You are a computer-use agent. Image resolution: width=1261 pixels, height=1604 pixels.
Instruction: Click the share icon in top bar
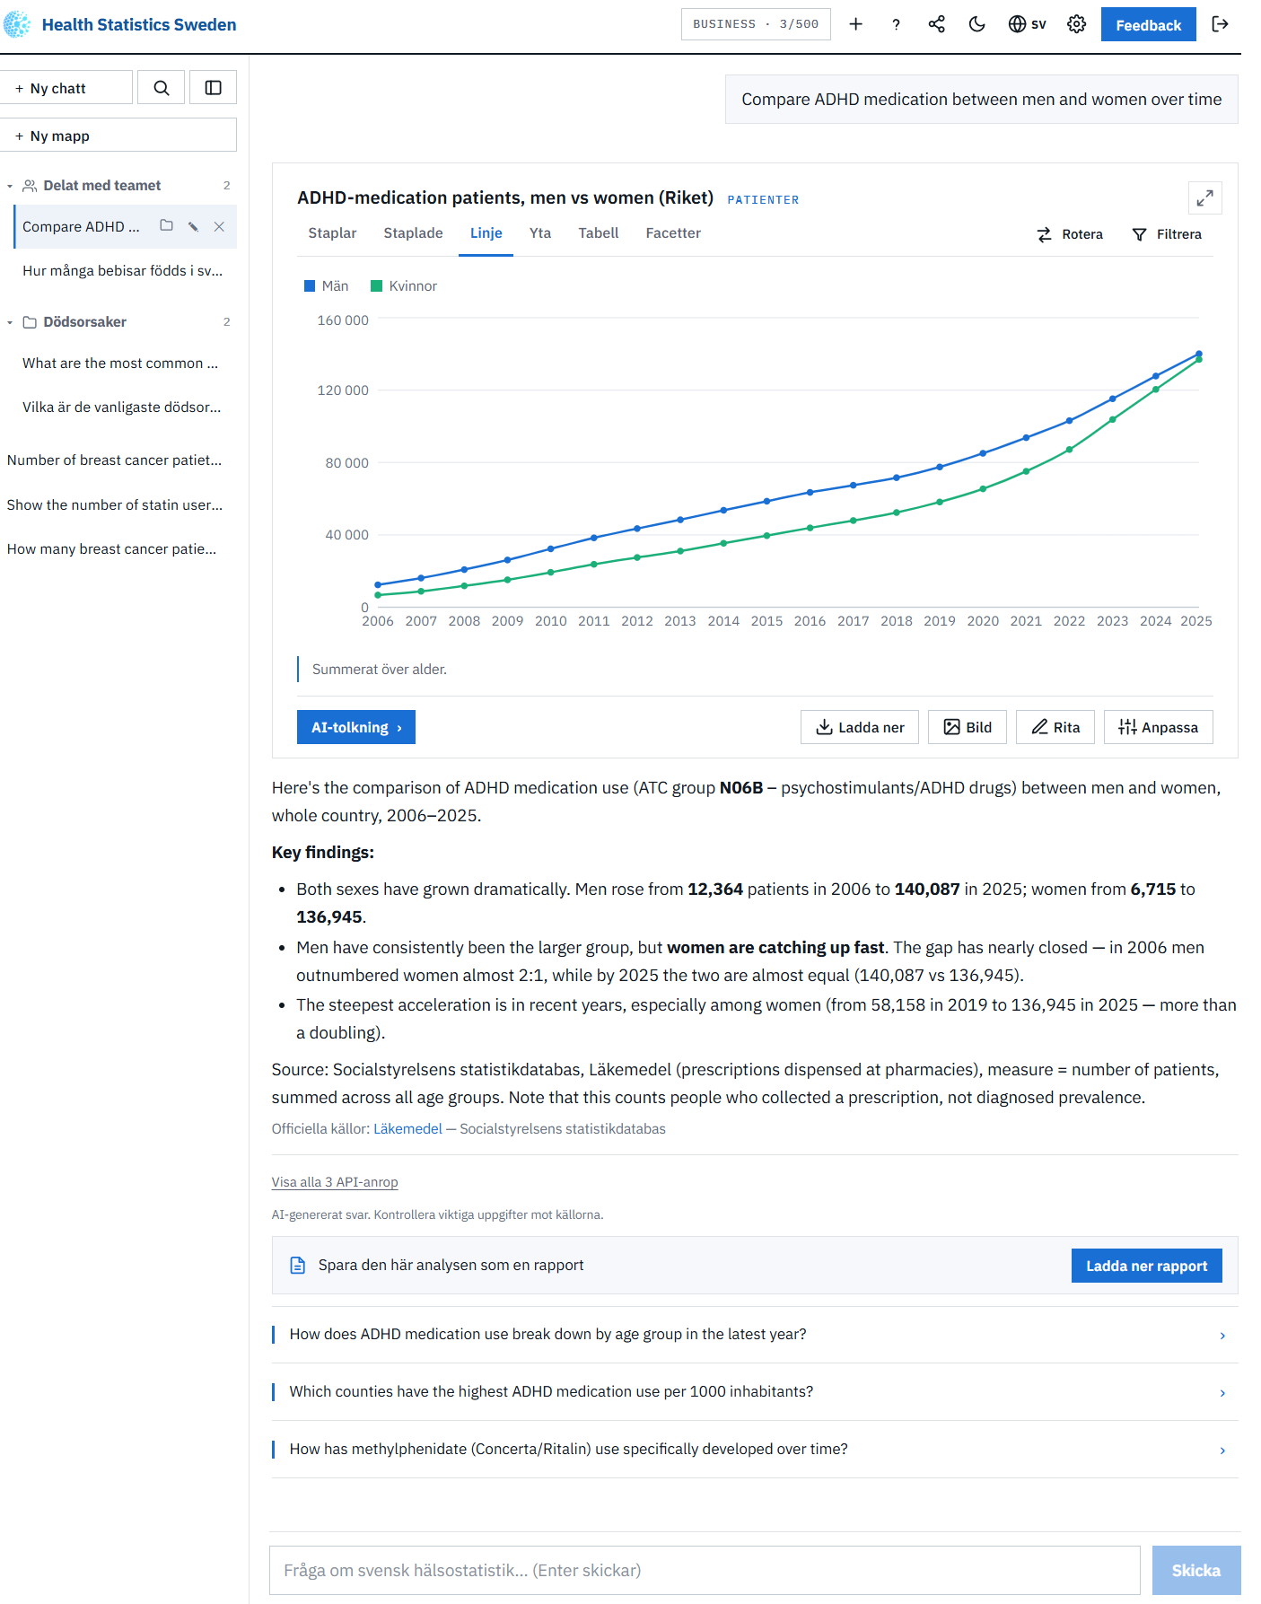click(936, 24)
